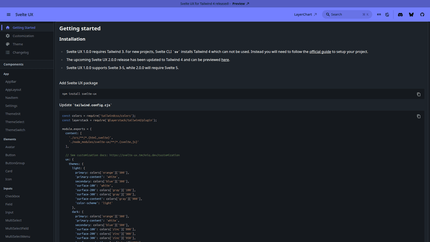Select the Checkbox component in sidebar

pyautogui.click(x=12, y=196)
